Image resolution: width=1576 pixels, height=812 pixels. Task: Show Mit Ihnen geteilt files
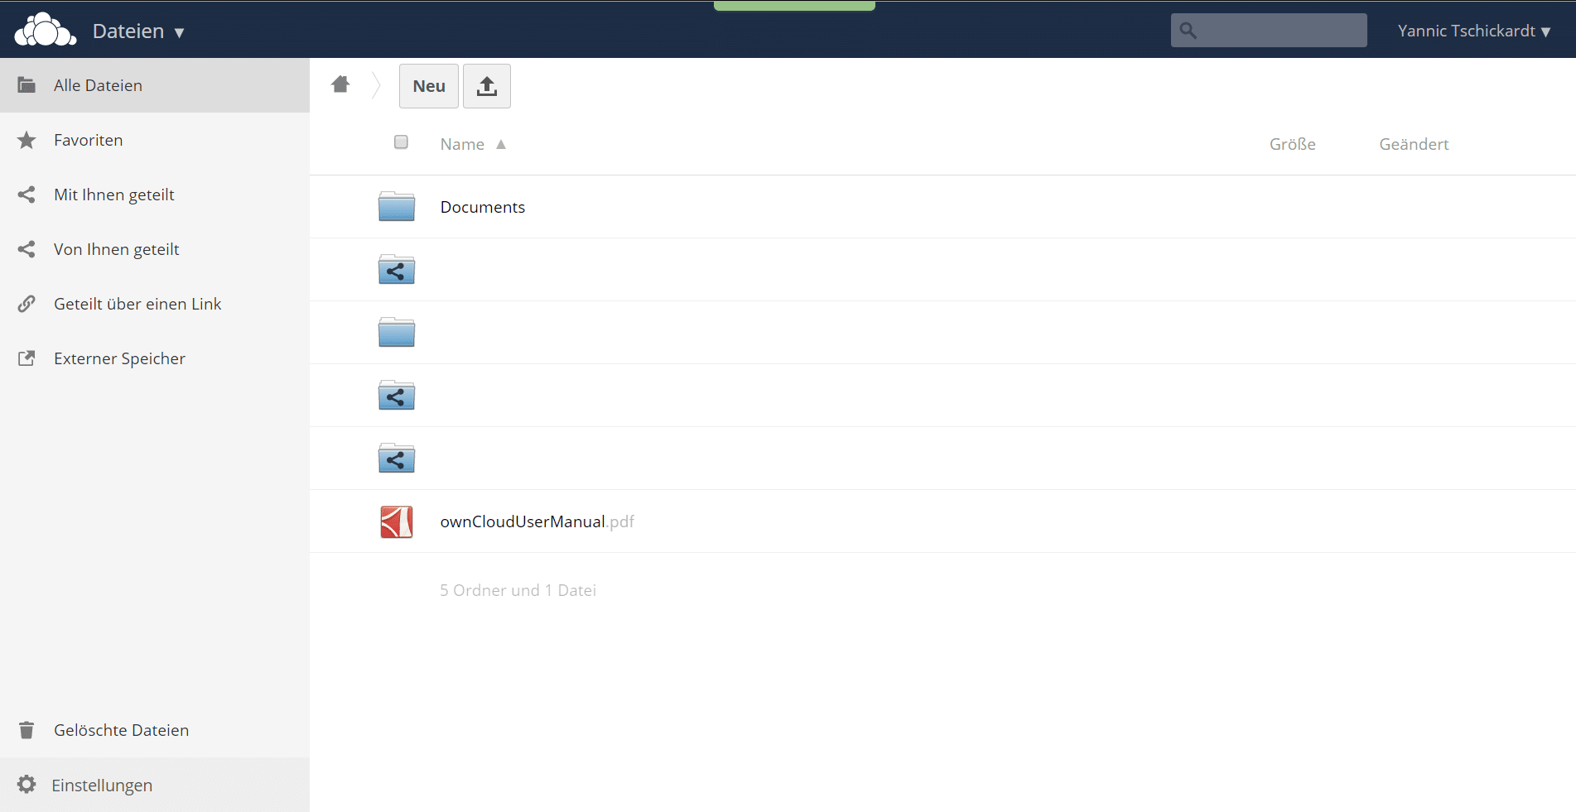pyautogui.click(x=114, y=195)
